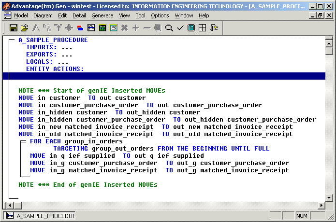Screen dimensions: 336x222
Task: Click the magnifying glass search icon
Action: tap(169, 28)
